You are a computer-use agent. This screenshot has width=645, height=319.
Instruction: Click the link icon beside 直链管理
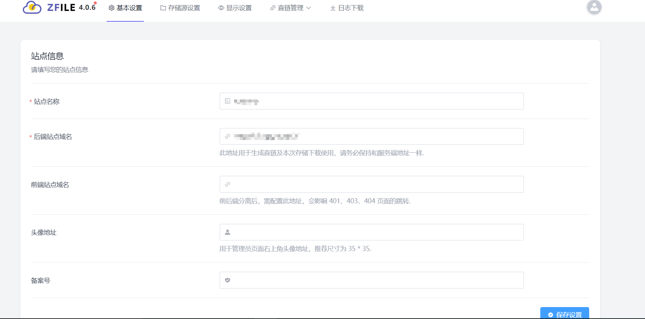click(x=273, y=8)
